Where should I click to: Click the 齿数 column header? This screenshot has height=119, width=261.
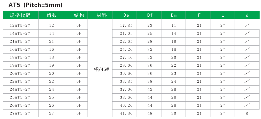(x=51, y=15)
